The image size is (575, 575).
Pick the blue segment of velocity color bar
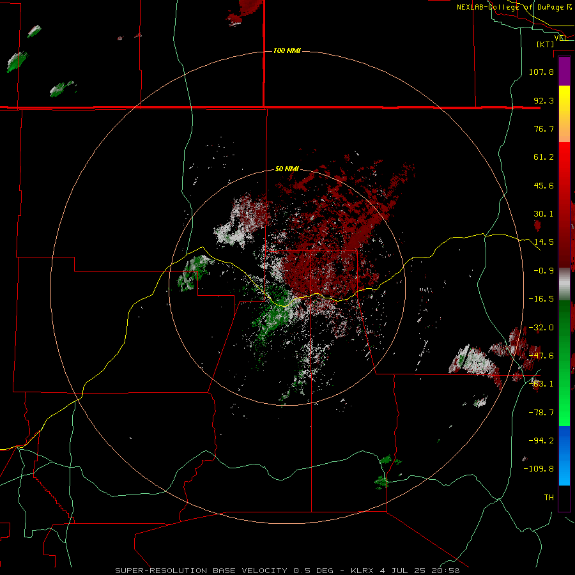(564, 456)
